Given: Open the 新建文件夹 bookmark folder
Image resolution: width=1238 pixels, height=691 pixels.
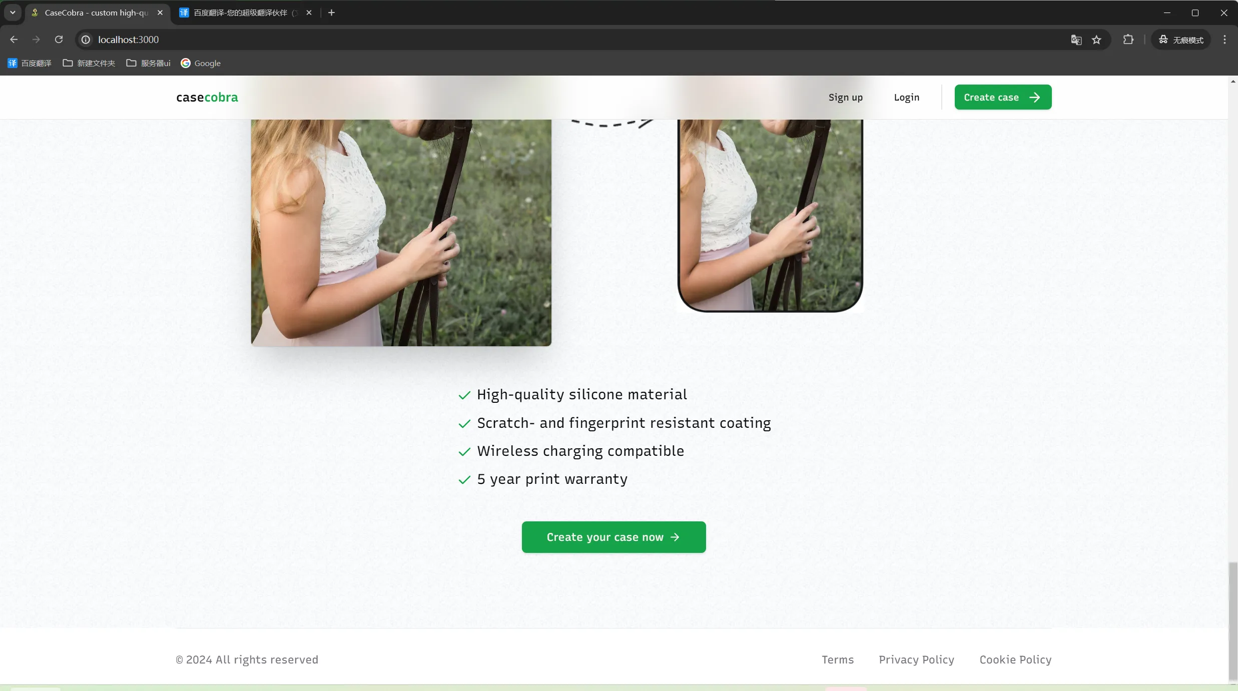Looking at the screenshot, I should (89, 63).
